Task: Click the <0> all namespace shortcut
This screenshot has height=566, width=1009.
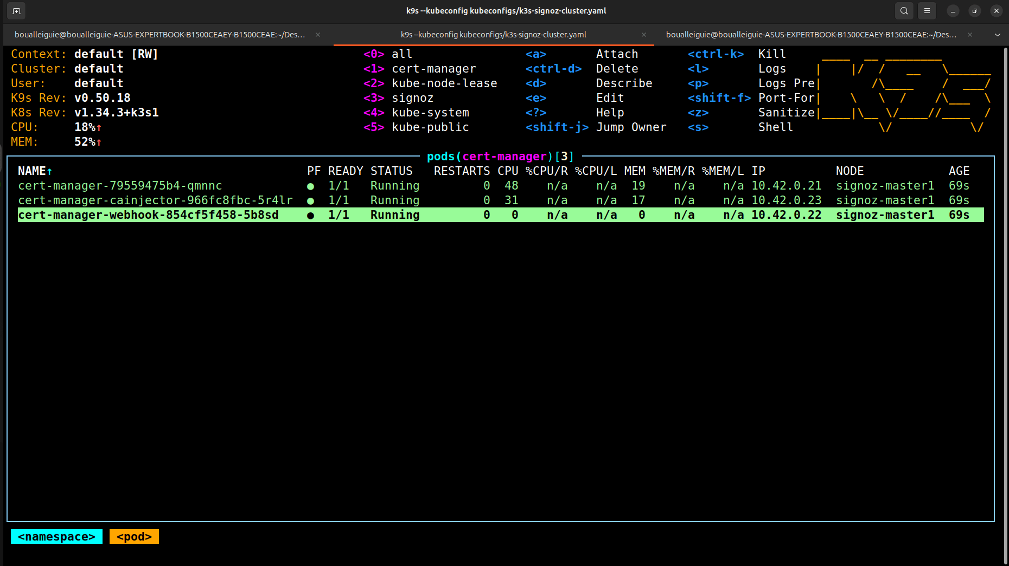Action: point(388,54)
